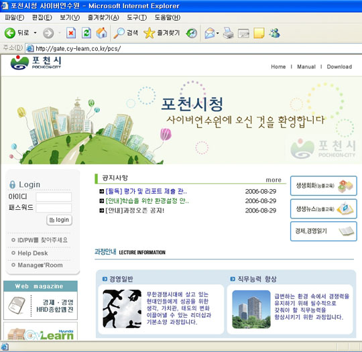The height and width of the screenshot is (352, 362).
Task: Open the Download link in header
Action: [339, 67]
